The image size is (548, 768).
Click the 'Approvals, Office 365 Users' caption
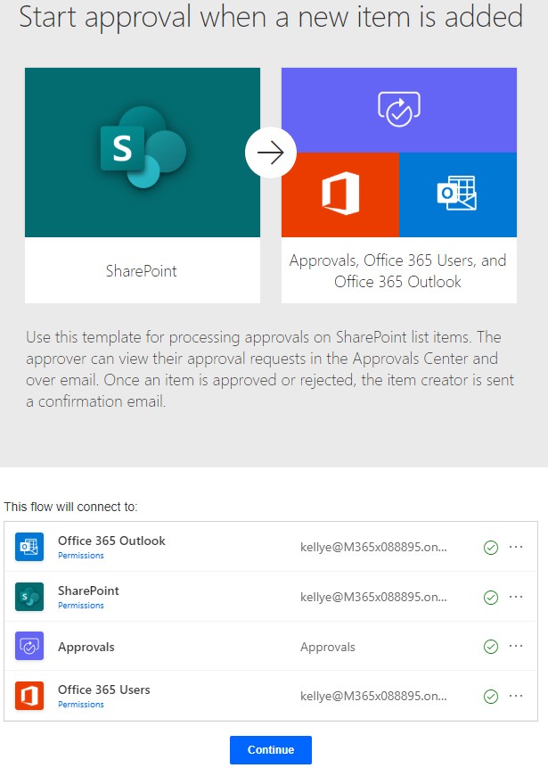(397, 271)
